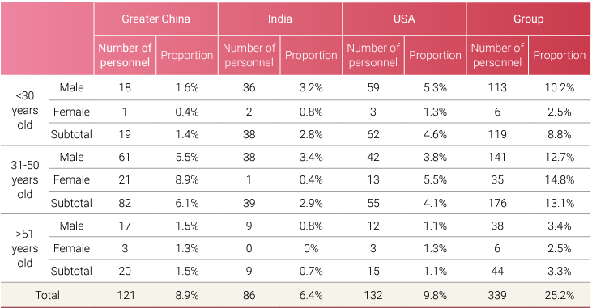Select India total proportion 6.4%

pos(311,295)
